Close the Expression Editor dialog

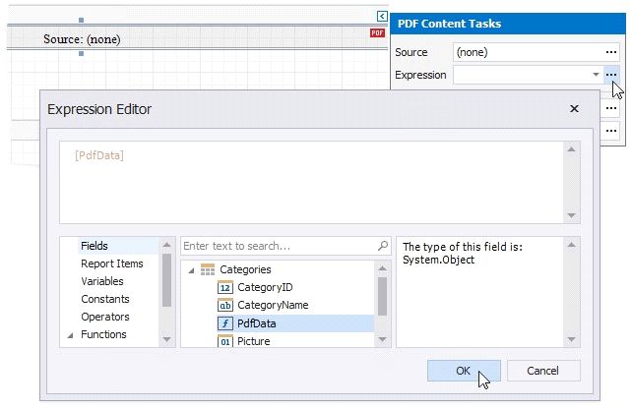click(574, 108)
